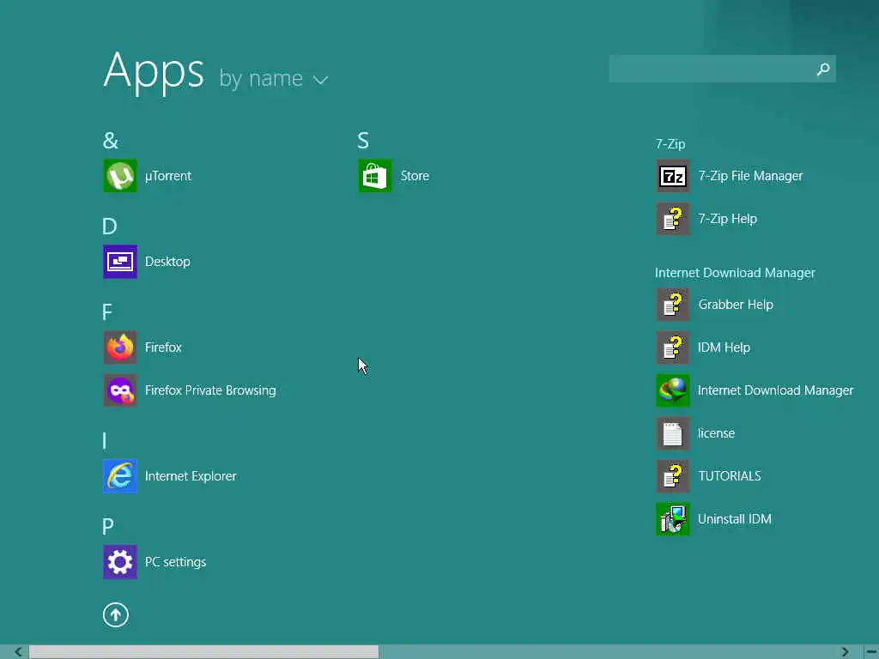Open the IDM Help icon

[x=673, y=348]
